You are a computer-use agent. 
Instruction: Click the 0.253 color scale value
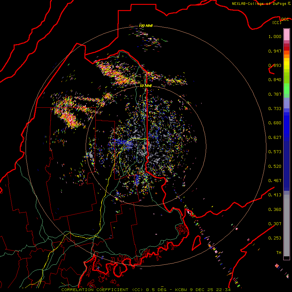[x=275, y=238]
